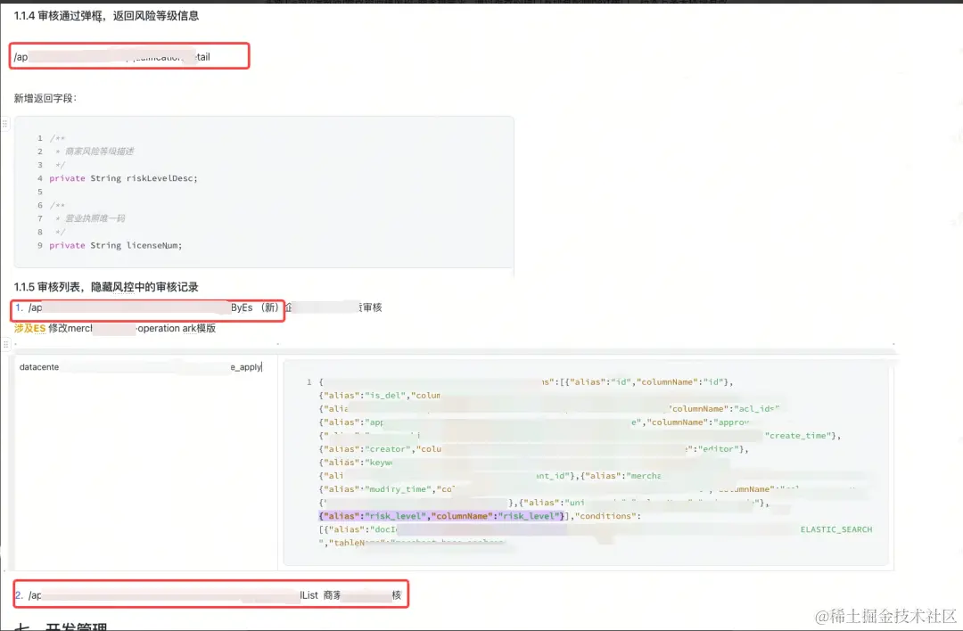Click the JSON line containing "creator"
The width and height of the screenshot is (963, 631).
533,449
